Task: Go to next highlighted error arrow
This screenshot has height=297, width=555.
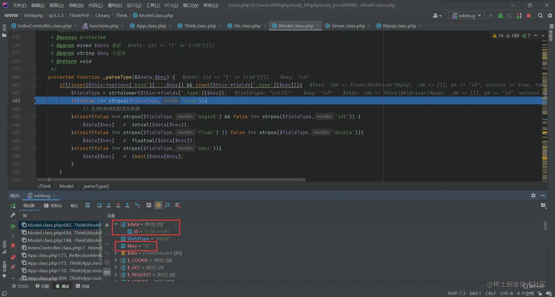Action: (543, 36)
